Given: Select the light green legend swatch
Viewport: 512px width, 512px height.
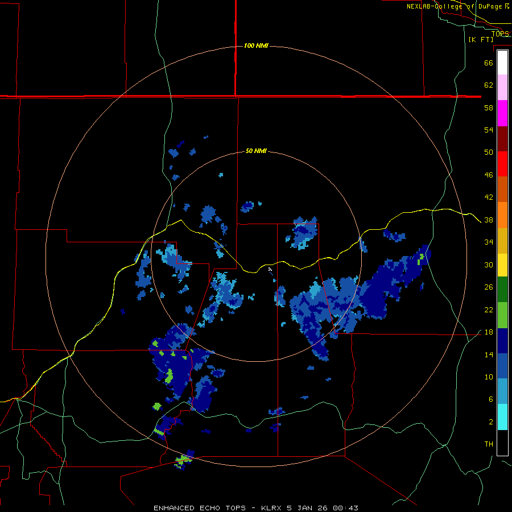Looking at the screenshot, I should pos(502,315).
